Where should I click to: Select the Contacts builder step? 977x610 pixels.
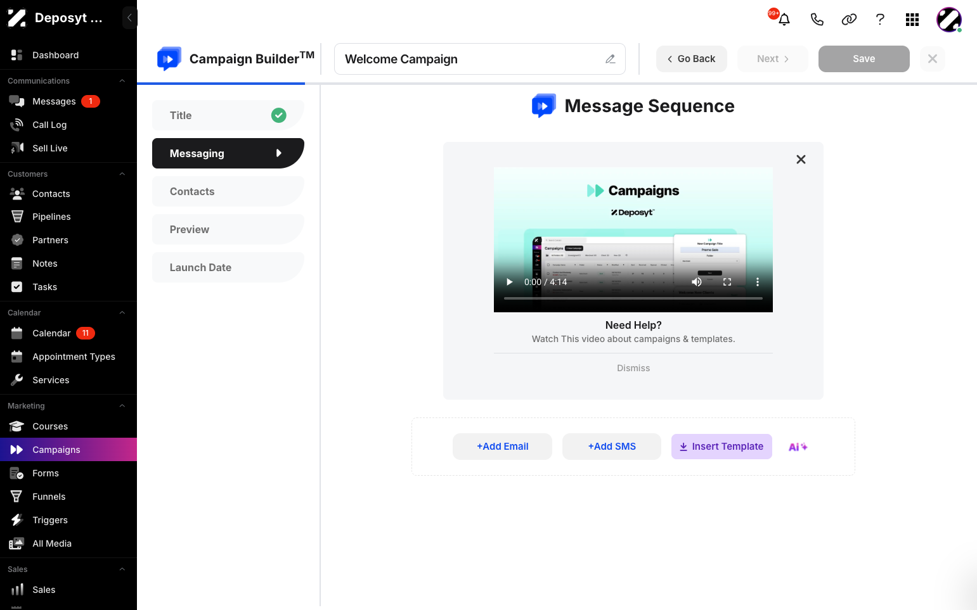coord(228,191)
